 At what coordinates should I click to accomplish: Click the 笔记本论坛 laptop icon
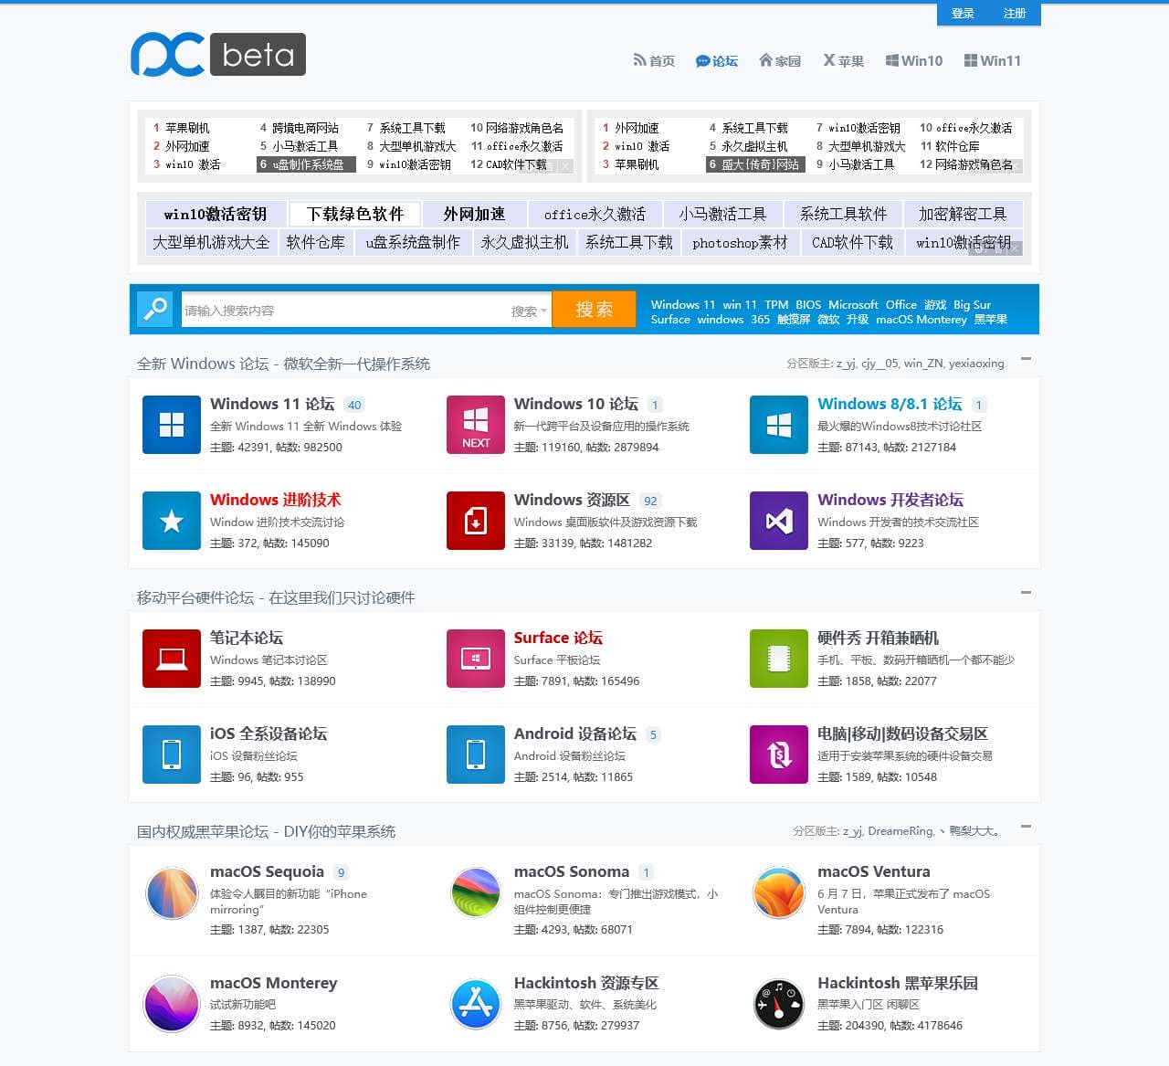[x=172, y=659]
